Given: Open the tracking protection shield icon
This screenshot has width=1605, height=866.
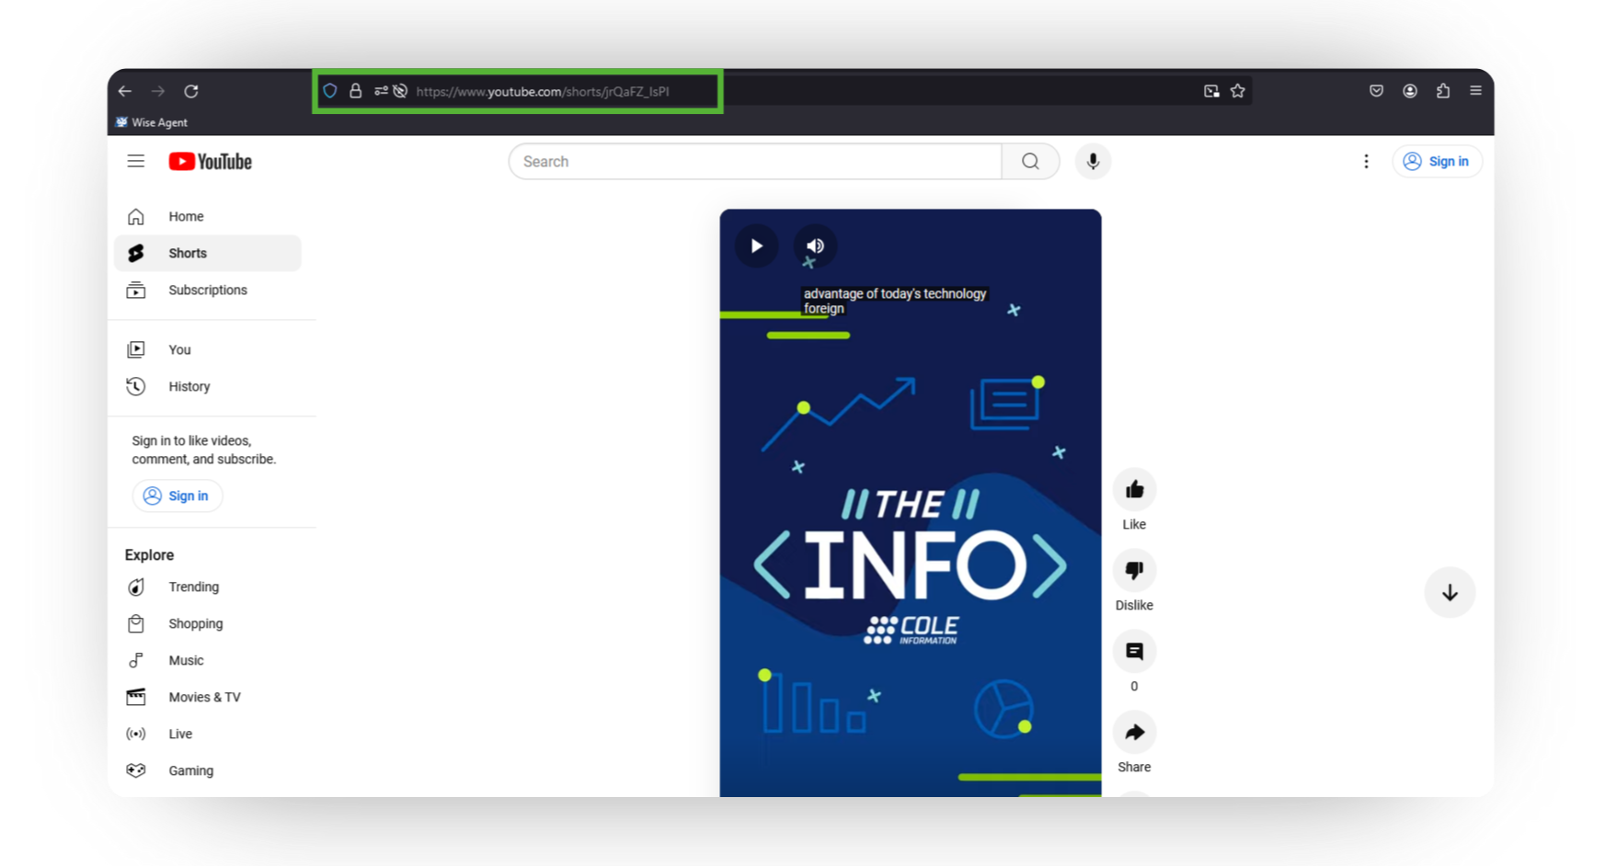Looking at the screenshot, I should point(330,91).
